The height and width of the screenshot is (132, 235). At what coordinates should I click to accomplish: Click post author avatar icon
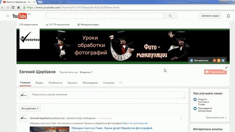[23, 118]
